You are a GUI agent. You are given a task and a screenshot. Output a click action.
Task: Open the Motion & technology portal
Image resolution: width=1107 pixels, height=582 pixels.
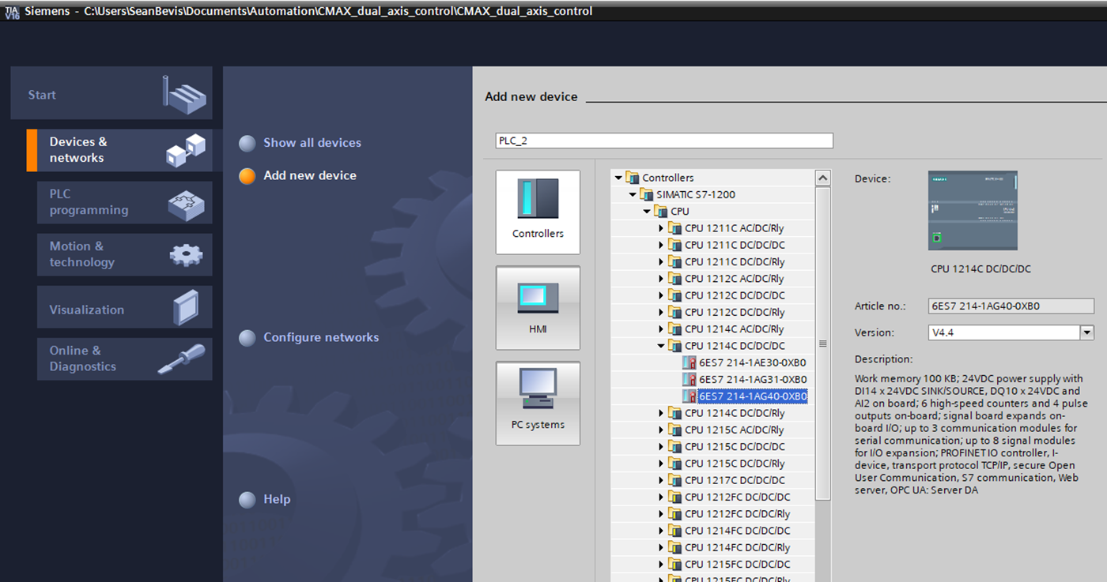[x=124, y=254]
